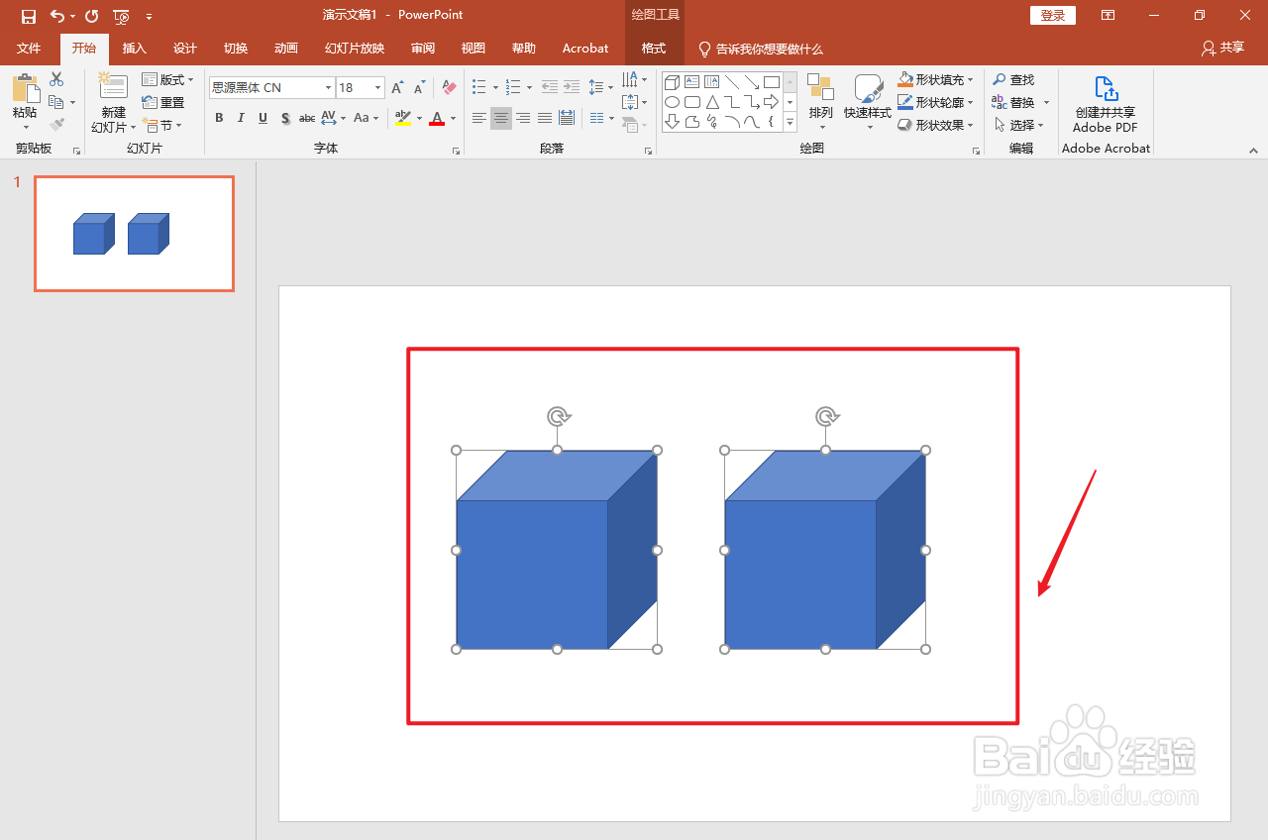Click the Paste clipboard icon
This screenshot has width=1268, height=840.
click(x=25, y=88)
